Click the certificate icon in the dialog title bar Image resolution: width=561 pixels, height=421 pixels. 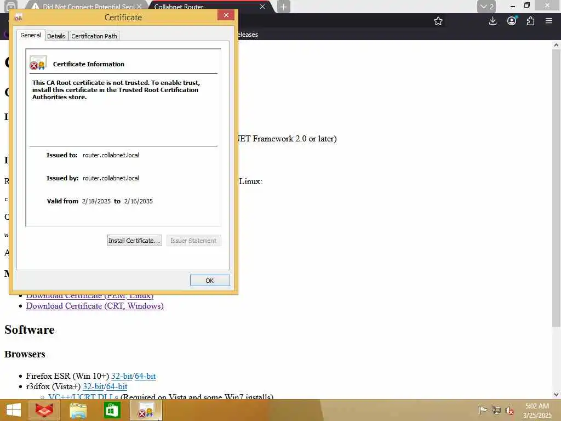18,17
